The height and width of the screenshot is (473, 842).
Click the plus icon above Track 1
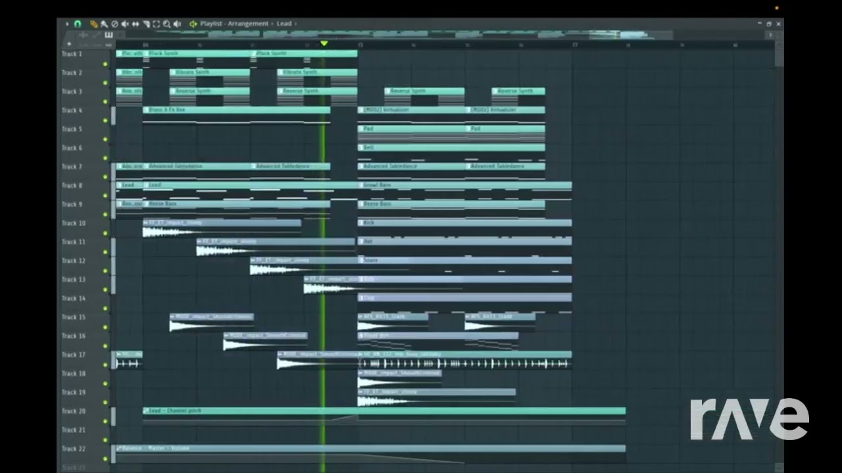pos(69,44)
